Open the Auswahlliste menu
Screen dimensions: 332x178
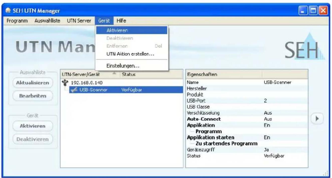click(47, 21)
